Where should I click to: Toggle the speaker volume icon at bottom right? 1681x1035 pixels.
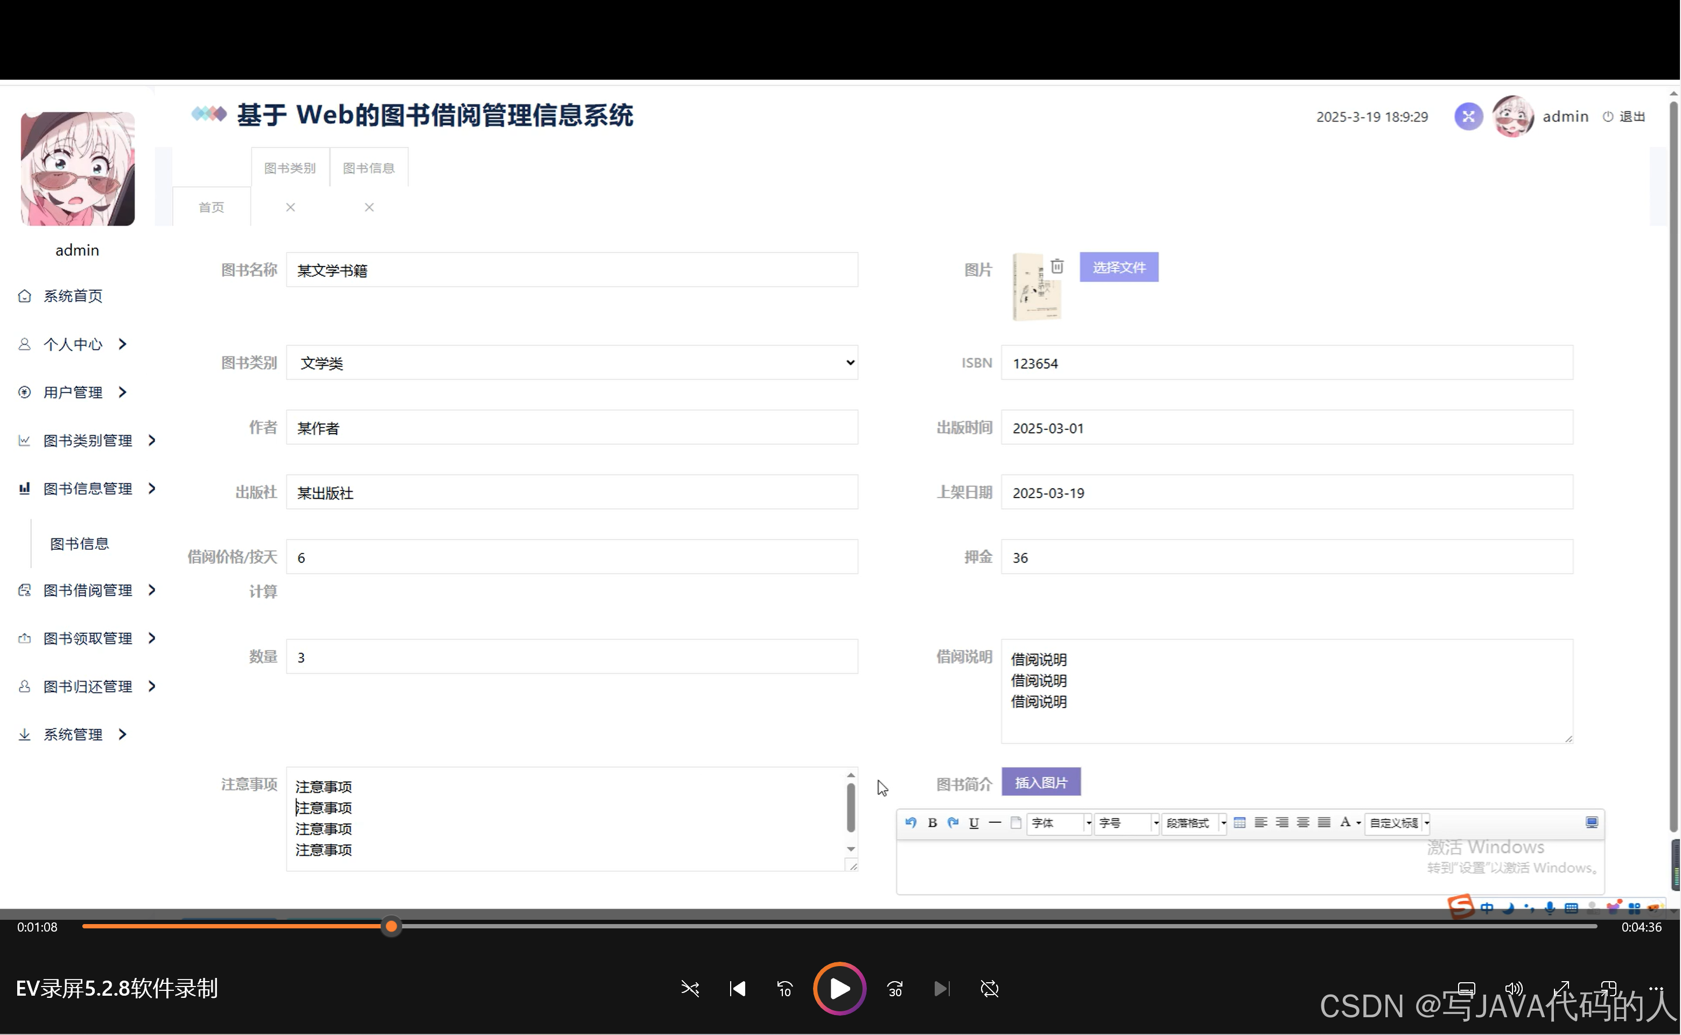pos(1514,988)
